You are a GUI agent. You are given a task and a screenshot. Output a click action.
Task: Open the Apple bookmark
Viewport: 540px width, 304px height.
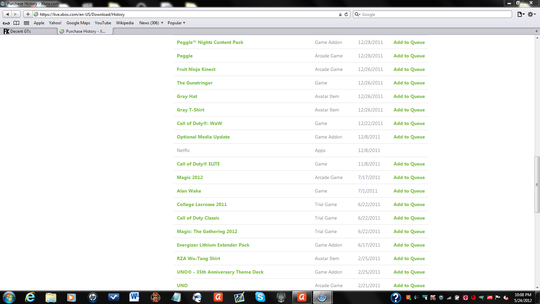point(39,23)
